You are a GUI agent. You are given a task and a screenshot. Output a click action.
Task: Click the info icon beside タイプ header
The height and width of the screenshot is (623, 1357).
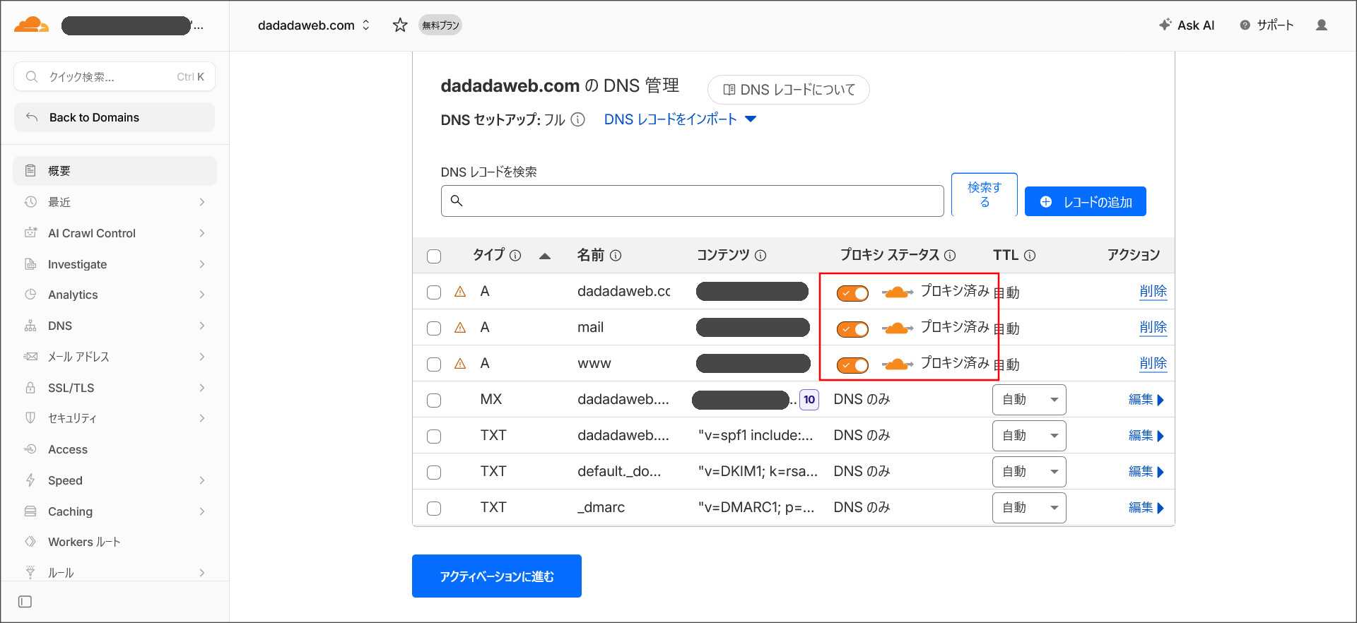pos(515,256)
